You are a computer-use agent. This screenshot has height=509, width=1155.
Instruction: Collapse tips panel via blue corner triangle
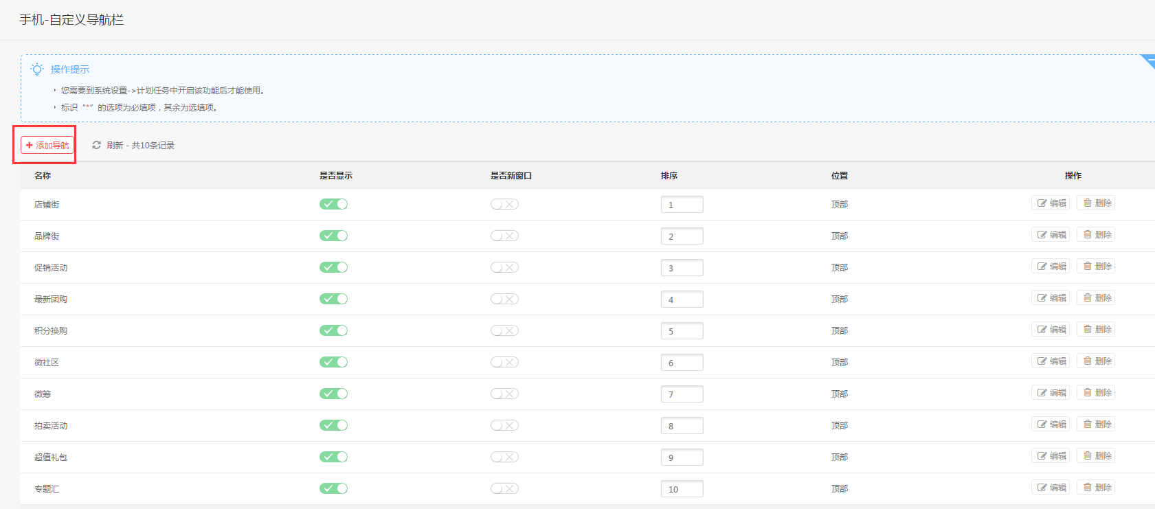click(x=1149, y=60)
